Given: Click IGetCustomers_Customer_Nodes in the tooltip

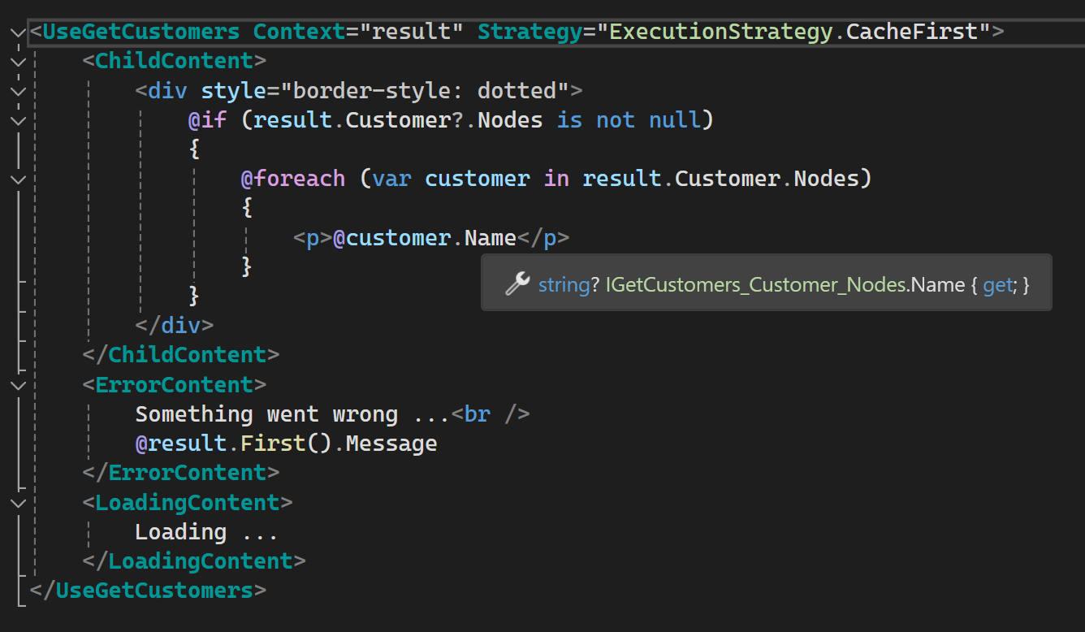Looking at the screenshot, I should (x=756, y=284).
